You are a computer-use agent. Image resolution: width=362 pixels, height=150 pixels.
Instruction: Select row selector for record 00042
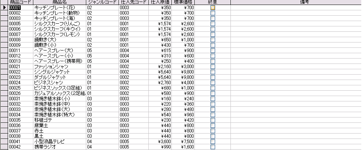tap(4, 147)
